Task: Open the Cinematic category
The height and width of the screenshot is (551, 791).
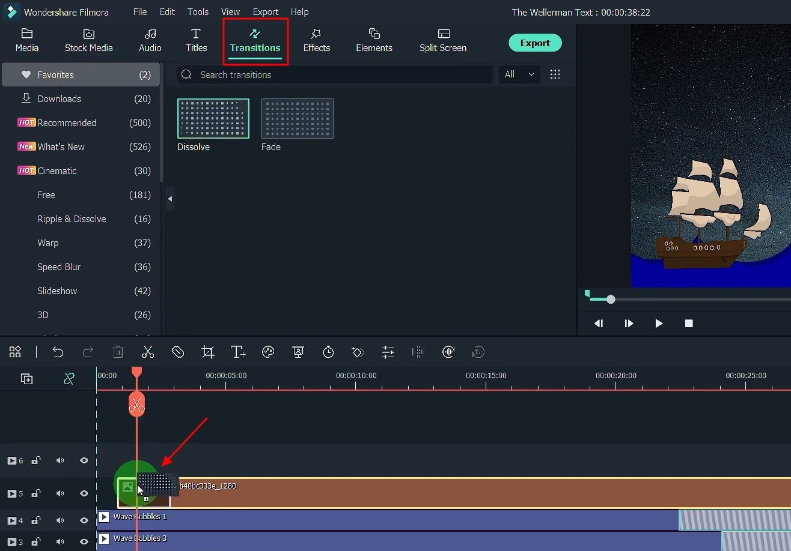Action: [x=81, y=170]
